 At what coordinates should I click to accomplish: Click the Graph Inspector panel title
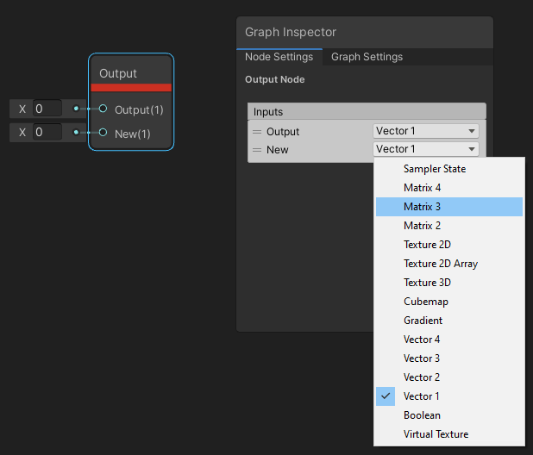[x=291, y=32]
